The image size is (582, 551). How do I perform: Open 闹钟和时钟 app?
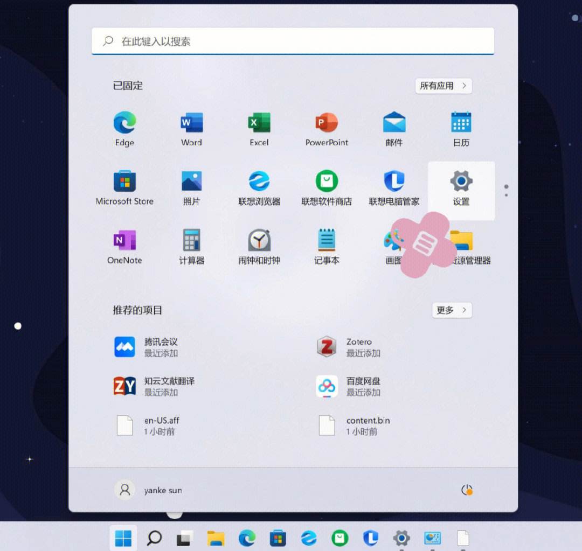click(259, 246)
